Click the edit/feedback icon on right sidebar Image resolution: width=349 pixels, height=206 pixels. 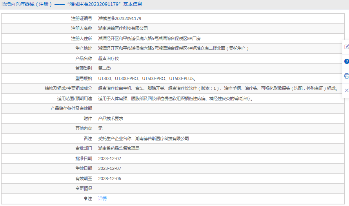pyautogui.click(x=347, y=47)
